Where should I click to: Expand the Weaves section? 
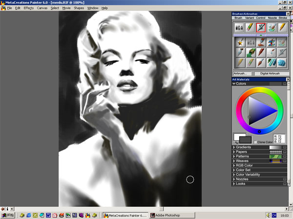click(234, 161)
